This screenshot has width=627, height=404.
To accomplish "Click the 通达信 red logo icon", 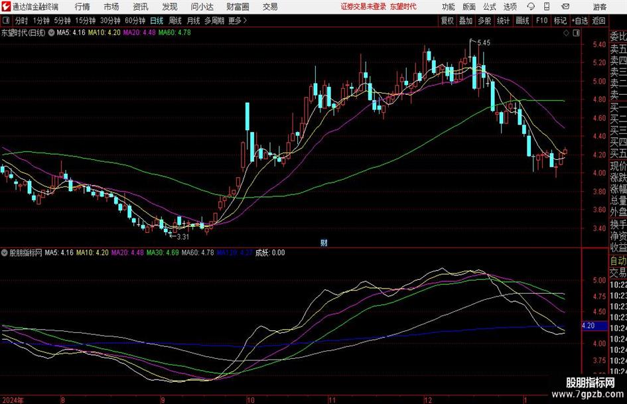I will (6, 7).
